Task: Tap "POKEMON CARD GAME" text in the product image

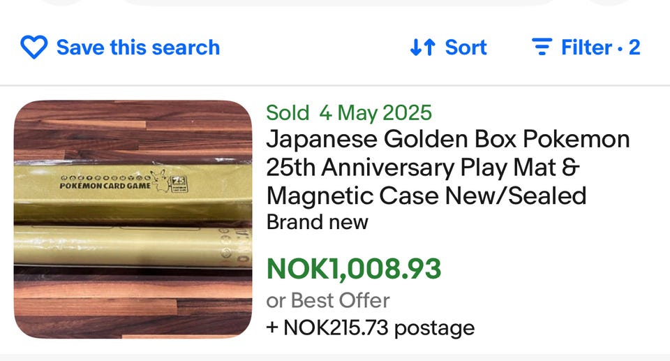Action: coord(105,186)
